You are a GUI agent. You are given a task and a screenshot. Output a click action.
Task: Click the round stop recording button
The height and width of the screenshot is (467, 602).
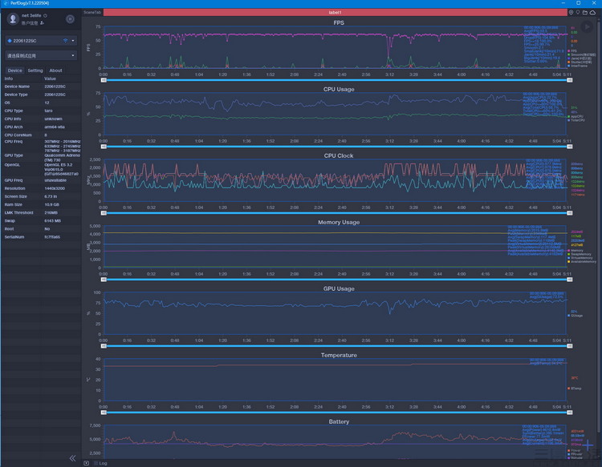coord(70,18)
